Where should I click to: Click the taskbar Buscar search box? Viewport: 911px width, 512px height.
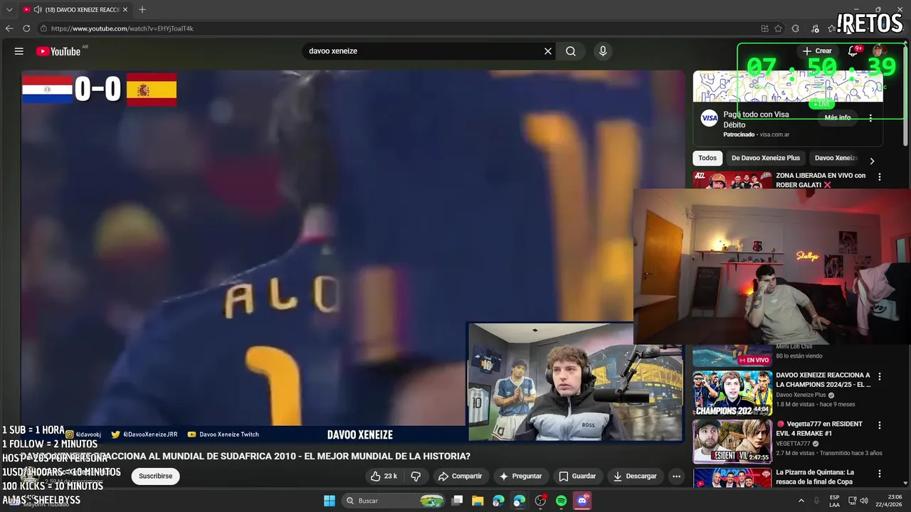point(395,501)
